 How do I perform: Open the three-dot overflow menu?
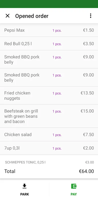pyautogui.click(x=90, y=16)
